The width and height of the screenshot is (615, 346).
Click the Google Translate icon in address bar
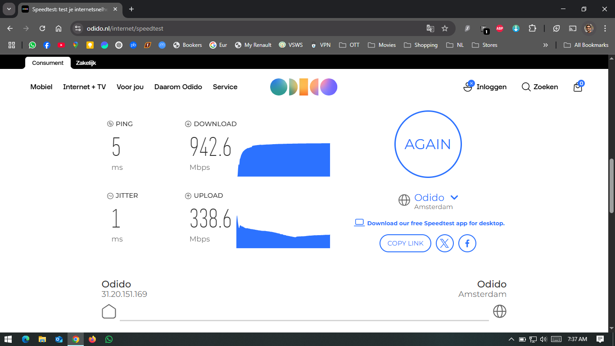pyautogui.click(x=430, y=28)
